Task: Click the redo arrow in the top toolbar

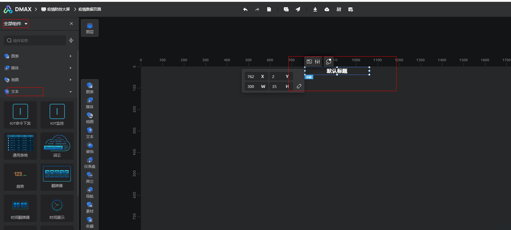Action: (x=257, y=10)
